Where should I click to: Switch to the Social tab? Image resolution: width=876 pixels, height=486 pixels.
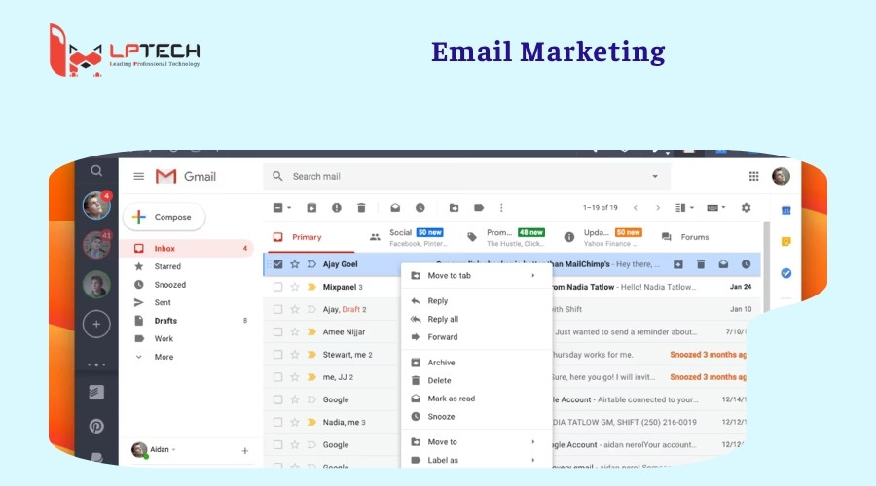[x=410, y=237]
